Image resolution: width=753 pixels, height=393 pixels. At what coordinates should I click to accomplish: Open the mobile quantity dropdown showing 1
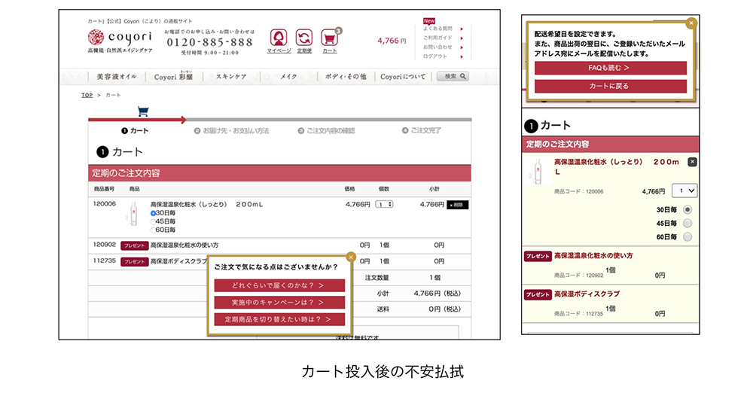684,190
